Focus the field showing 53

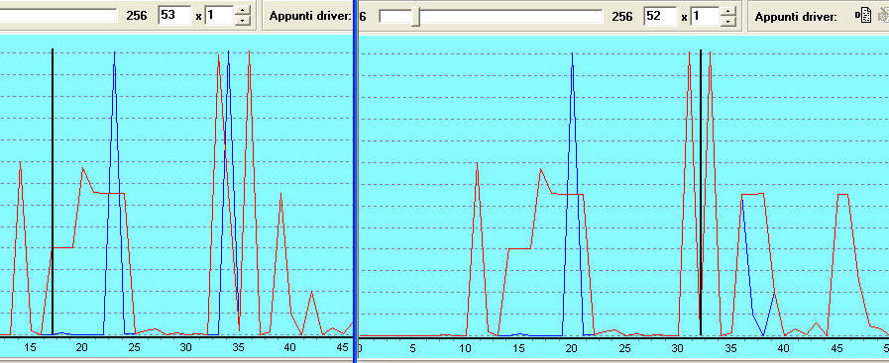coord(174,16)
